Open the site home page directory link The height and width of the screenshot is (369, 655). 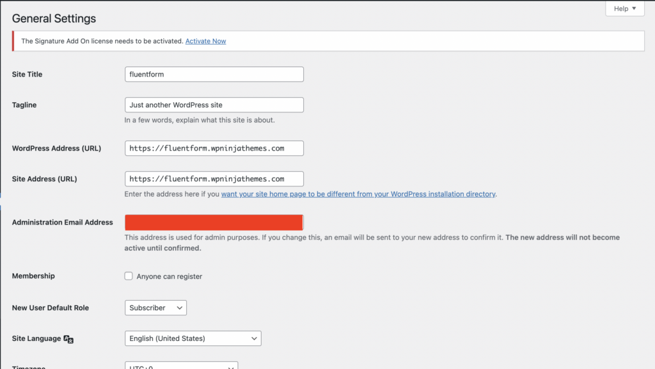click(x=358, y=194)
